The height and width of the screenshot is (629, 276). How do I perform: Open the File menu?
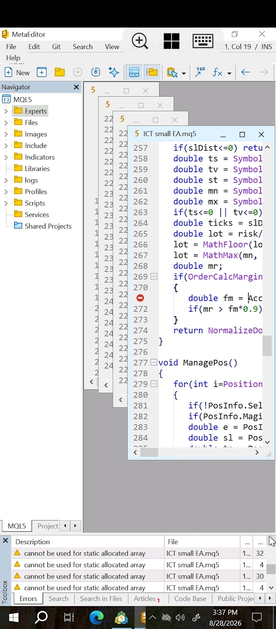click(11, 47)
